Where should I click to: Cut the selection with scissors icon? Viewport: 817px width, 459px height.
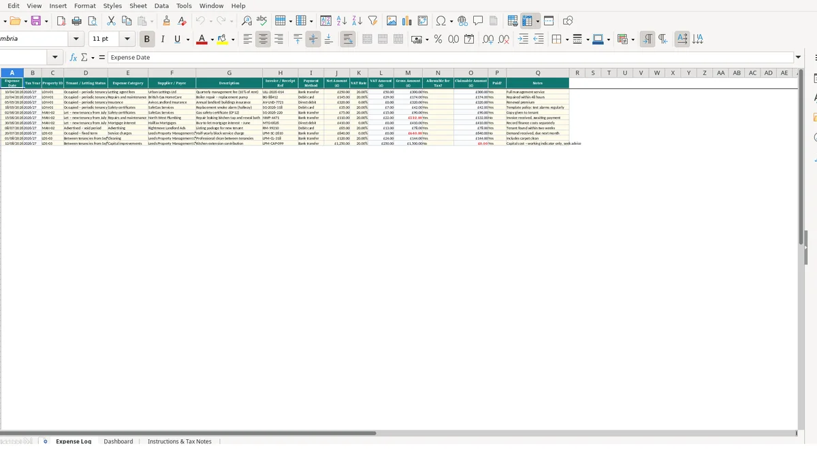coord(111,21)
